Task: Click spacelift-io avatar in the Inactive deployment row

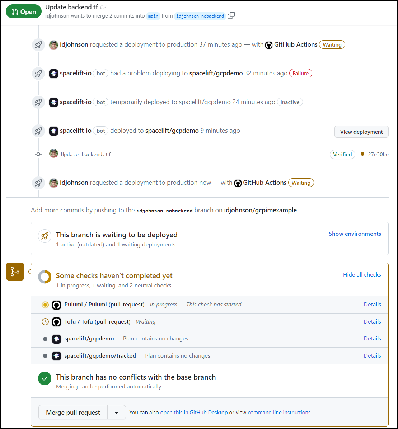Action: tap(53, 102)
